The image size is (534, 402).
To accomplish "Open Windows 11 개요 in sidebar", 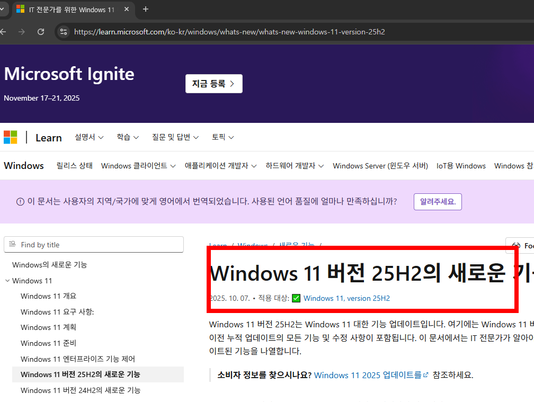I will click(x=48, y=296).
